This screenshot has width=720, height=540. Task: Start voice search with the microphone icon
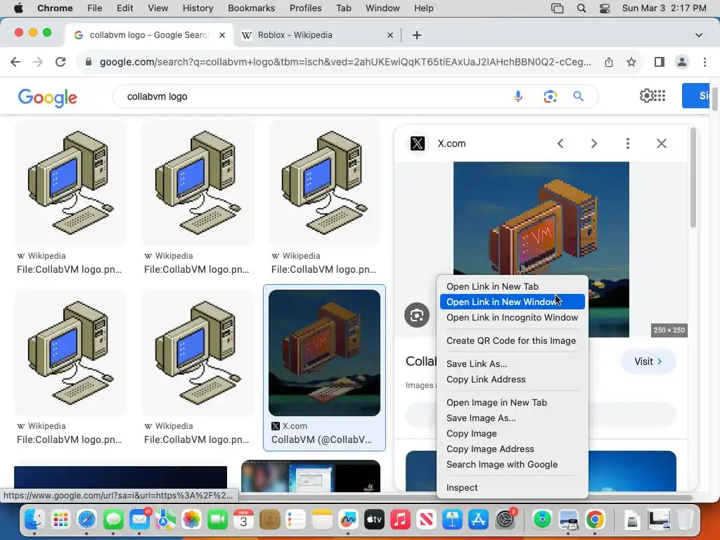(518, 96)
